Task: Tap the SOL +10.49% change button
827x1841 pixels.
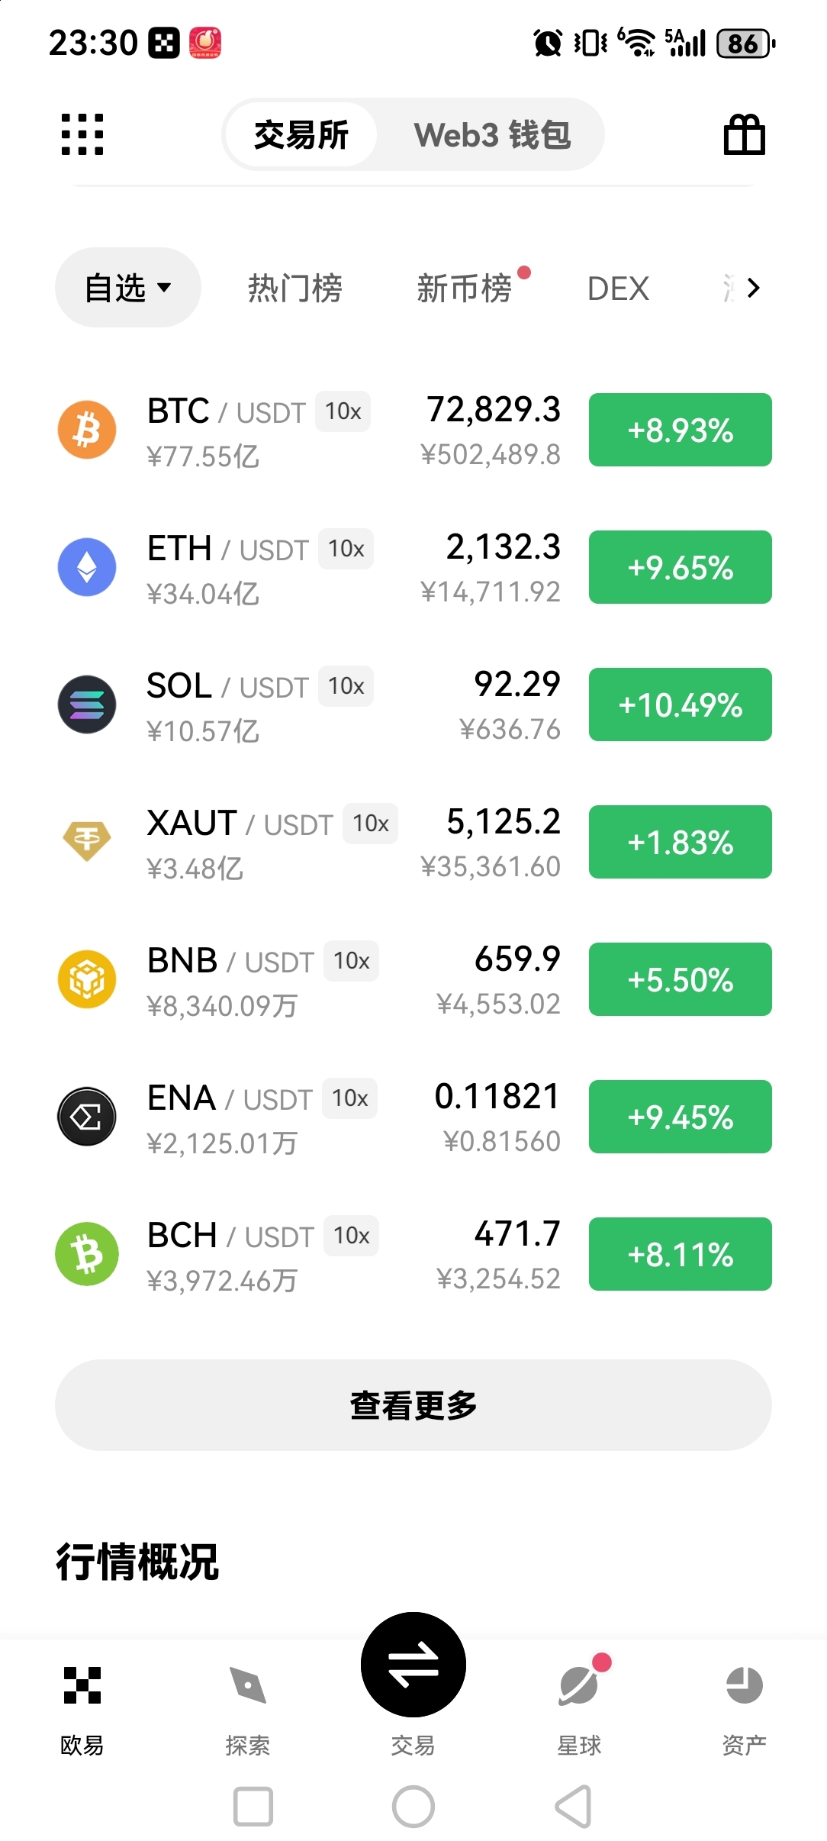Action: tap(680, 704)
